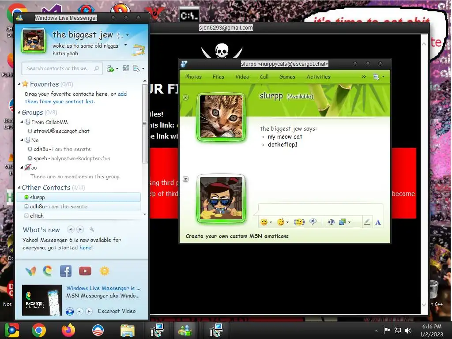Image resolution: width=452 pixels, height=339 pixels.
Task: Collapse slurpp's display picture
Action: click(186, 98)
